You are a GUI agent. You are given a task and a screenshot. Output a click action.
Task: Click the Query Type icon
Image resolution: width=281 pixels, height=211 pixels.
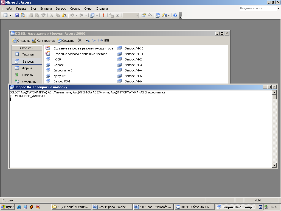[92, 15]
